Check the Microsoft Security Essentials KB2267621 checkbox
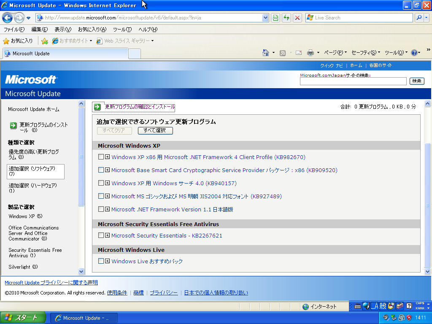The height and width of the screenshot is (324, 432). (101, 235)
